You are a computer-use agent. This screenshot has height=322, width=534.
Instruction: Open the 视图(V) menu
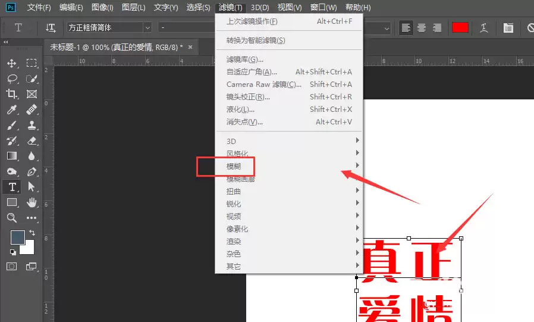(290, 7)
